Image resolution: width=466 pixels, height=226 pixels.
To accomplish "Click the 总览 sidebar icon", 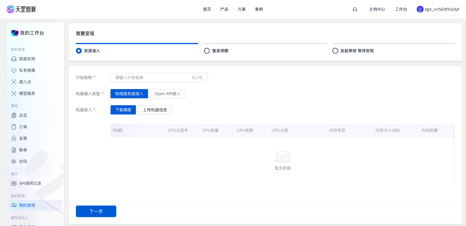I will [14, 115].
